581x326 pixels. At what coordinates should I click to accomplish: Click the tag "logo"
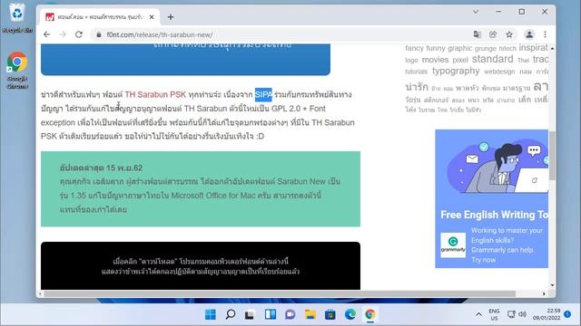[411, 61]
